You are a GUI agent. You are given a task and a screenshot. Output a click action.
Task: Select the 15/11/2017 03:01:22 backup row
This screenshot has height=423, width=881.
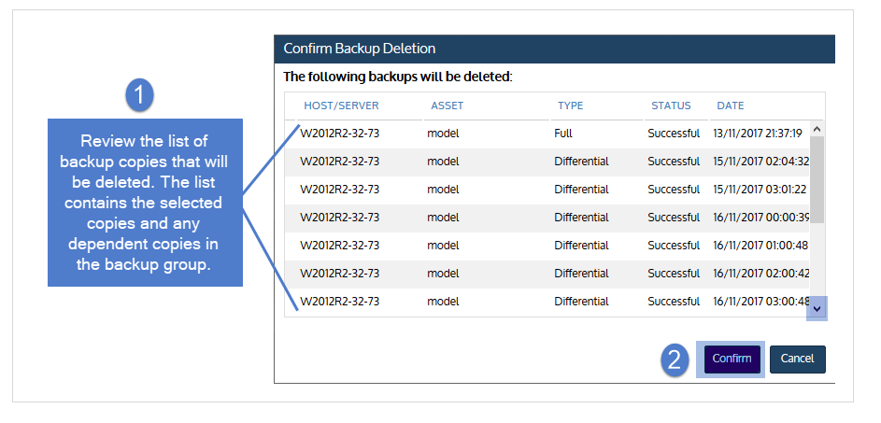coord(547,190)
